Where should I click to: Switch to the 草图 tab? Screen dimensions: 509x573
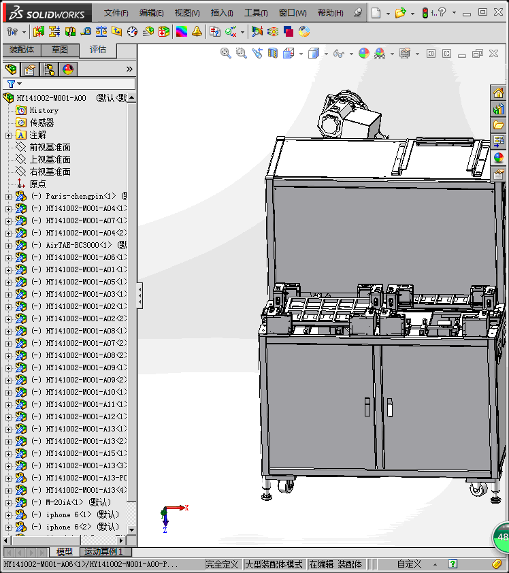[60, 50]
